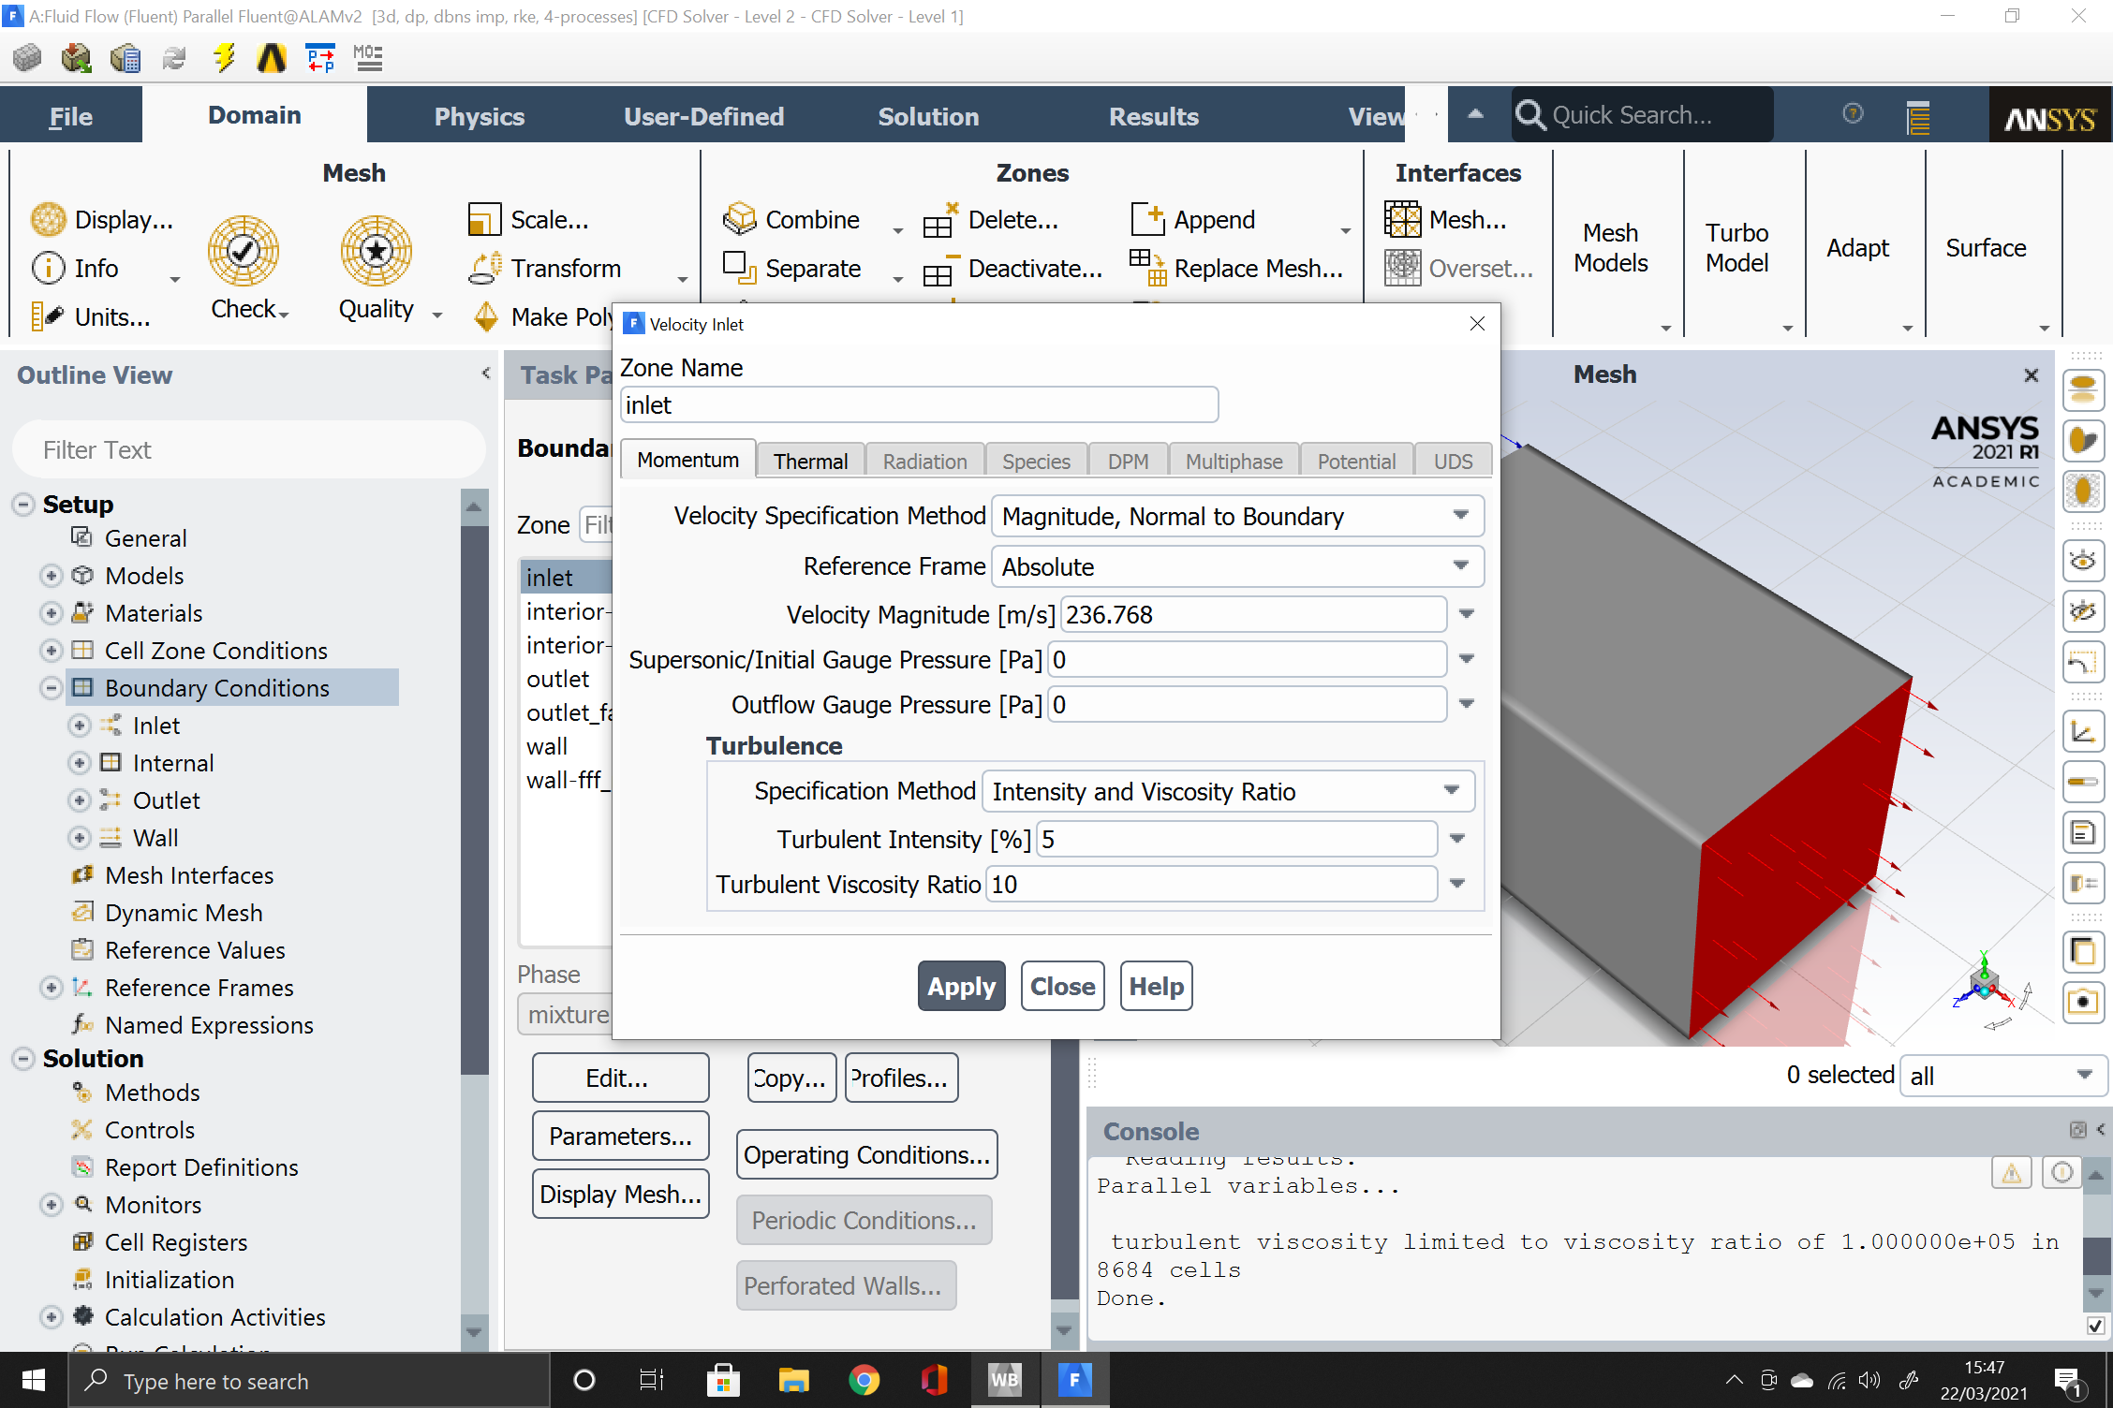Click the colormap bar icon in graphics toolbar
This screenshot has height=1408, width=2113.
coord(2083,782)
